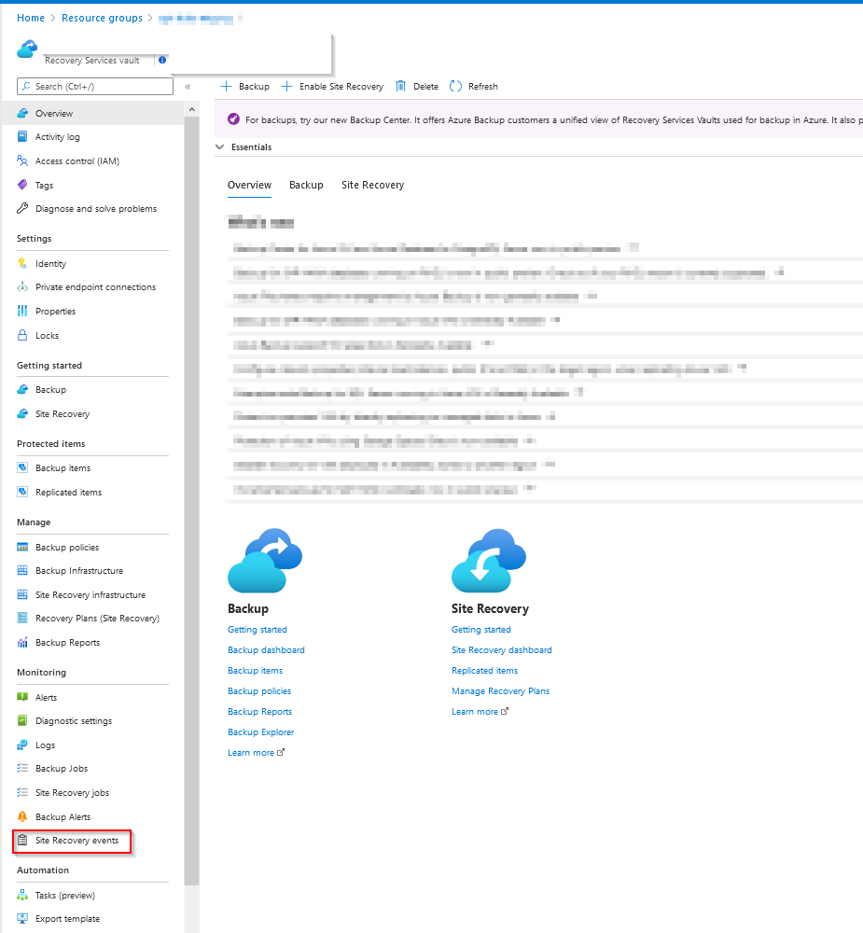Screen dimensions: 863x933
Task: Click the Diagnostic settings icon
Action: click(22, 720)
